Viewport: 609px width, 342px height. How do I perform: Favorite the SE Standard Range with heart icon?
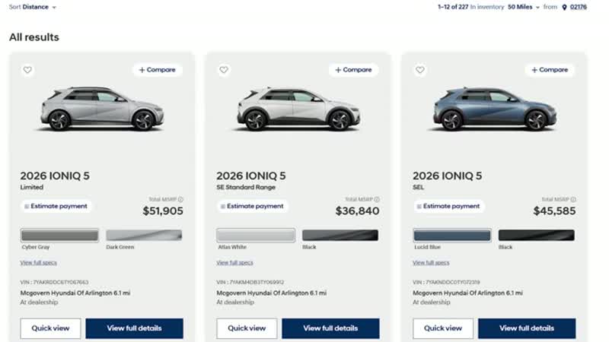tap(224, 70)
